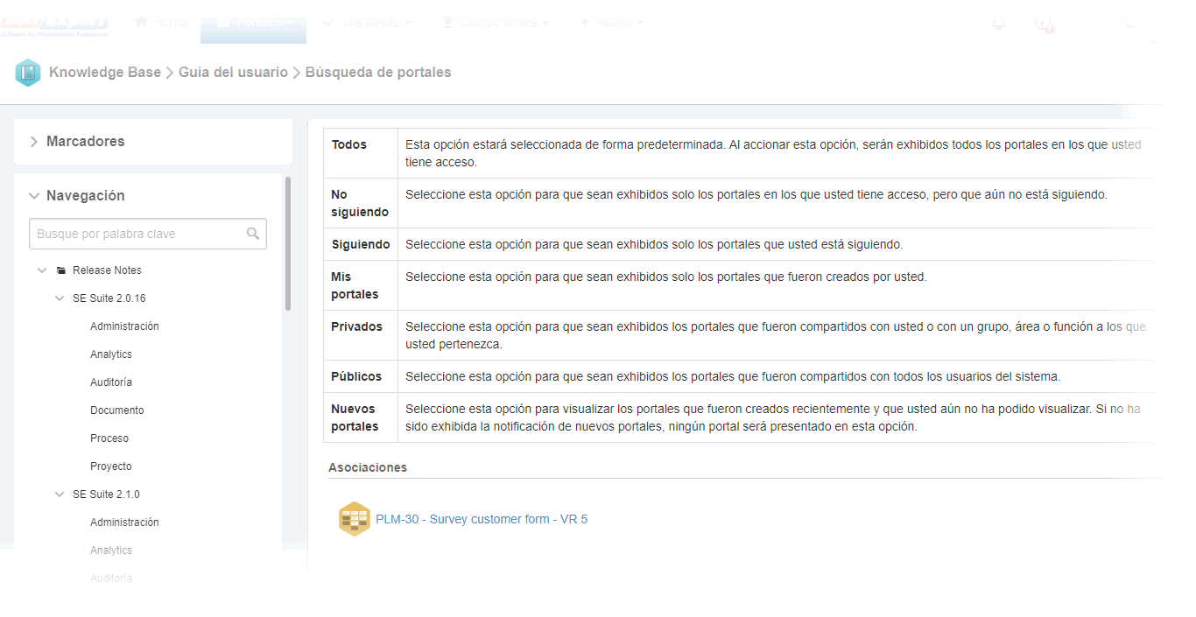
Task: Click the Nuevos portales table cell
Action: 361,417
